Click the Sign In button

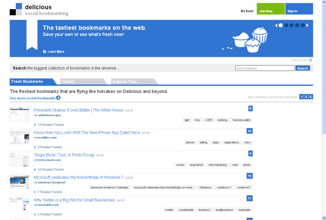coord(299,9)
